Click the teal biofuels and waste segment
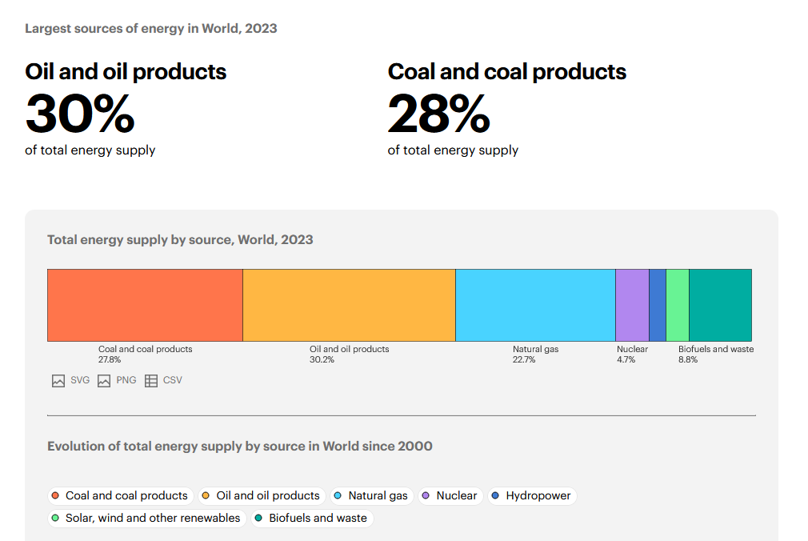 720,305
